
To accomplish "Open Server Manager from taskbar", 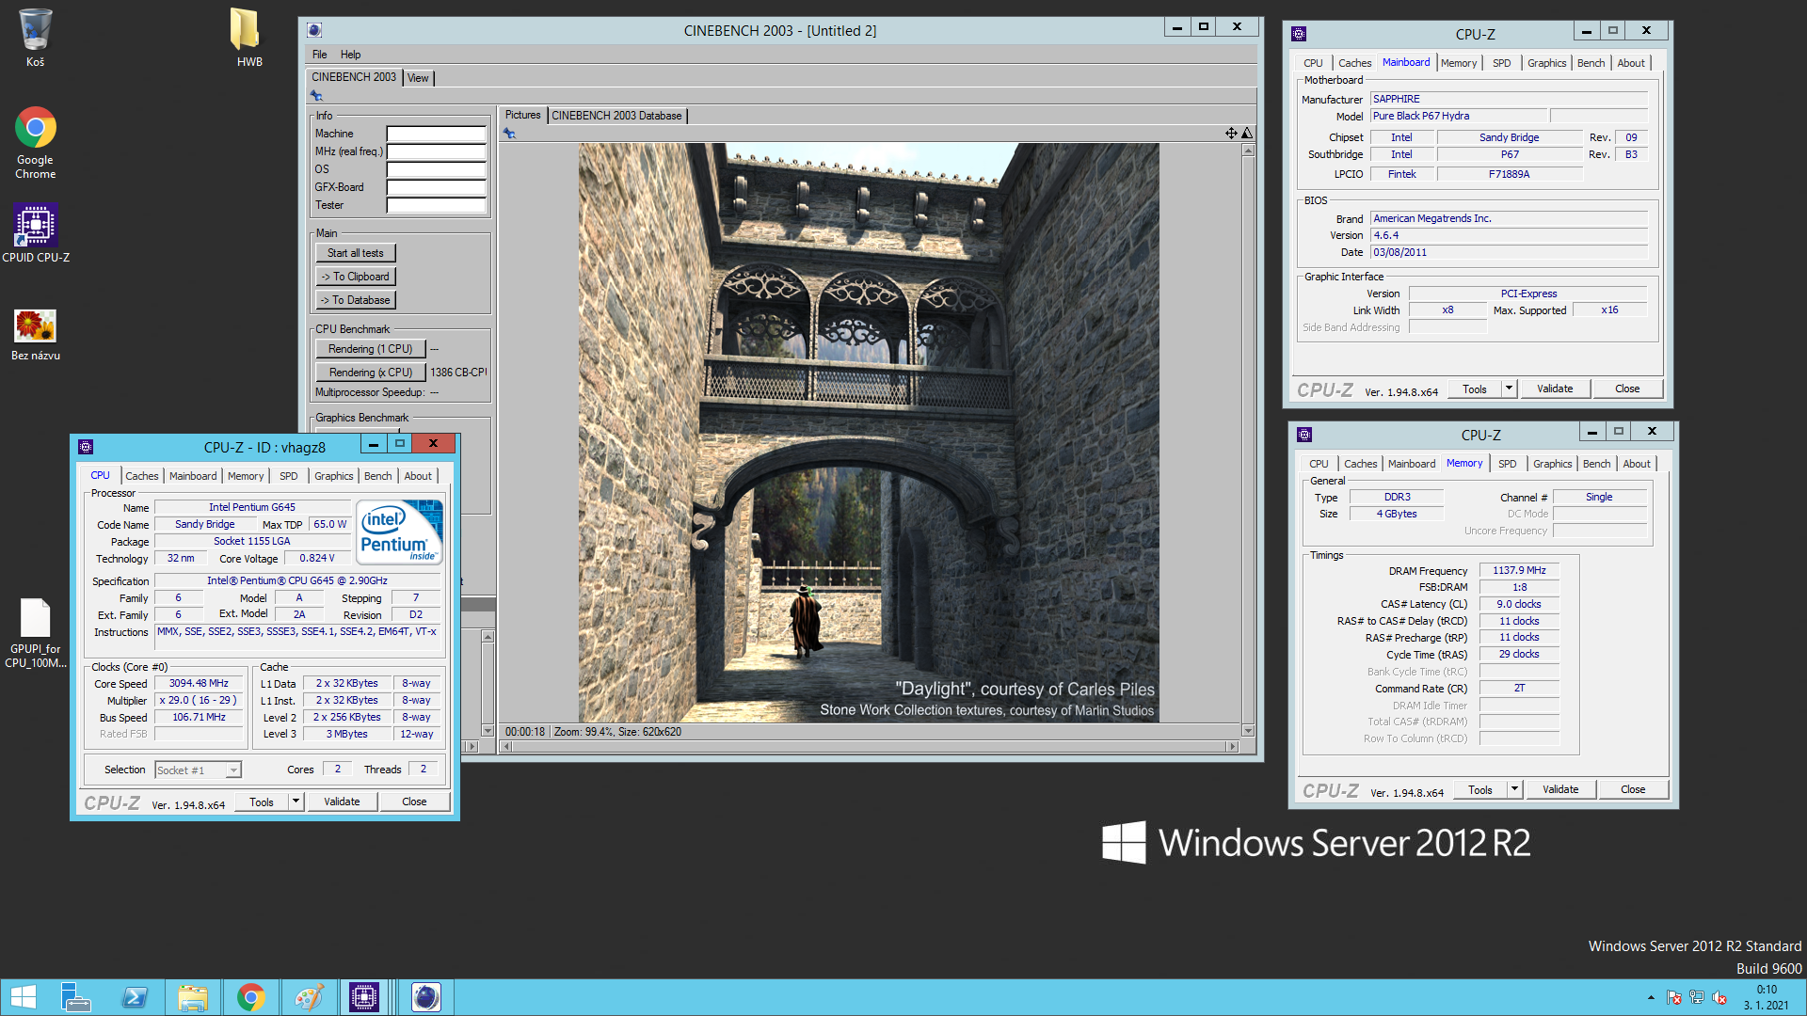I will tap(75, 997).
